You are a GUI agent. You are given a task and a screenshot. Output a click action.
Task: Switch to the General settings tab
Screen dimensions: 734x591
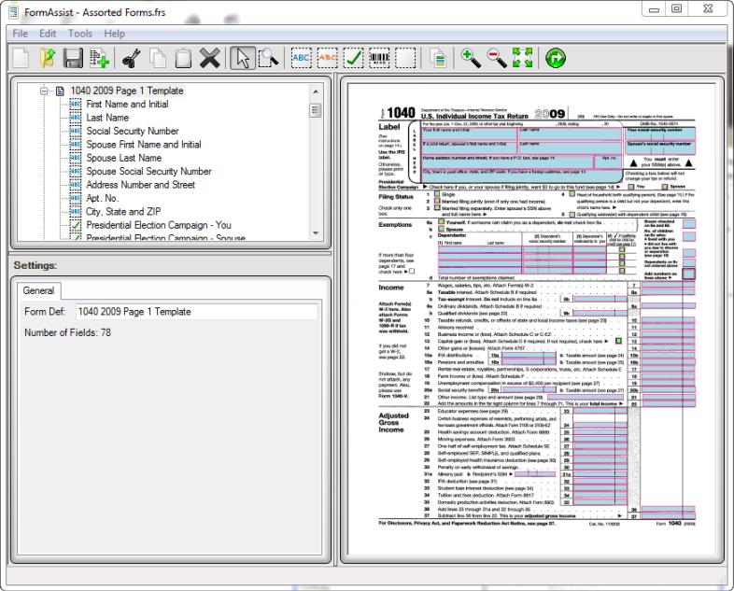tap(38, 290)
